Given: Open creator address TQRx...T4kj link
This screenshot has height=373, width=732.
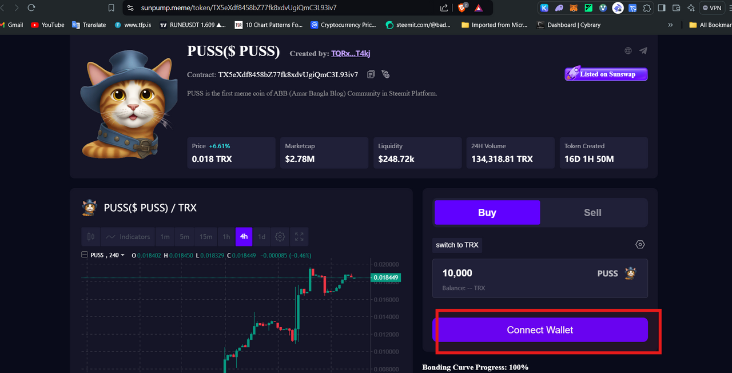Looking at the screenshot, I should pyautogui.click(x=351, y=53).
